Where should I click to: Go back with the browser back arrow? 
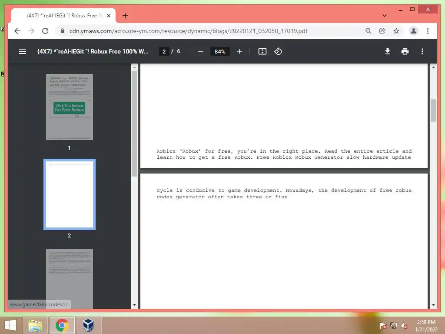pyautogui.click(x=17, y=31)
